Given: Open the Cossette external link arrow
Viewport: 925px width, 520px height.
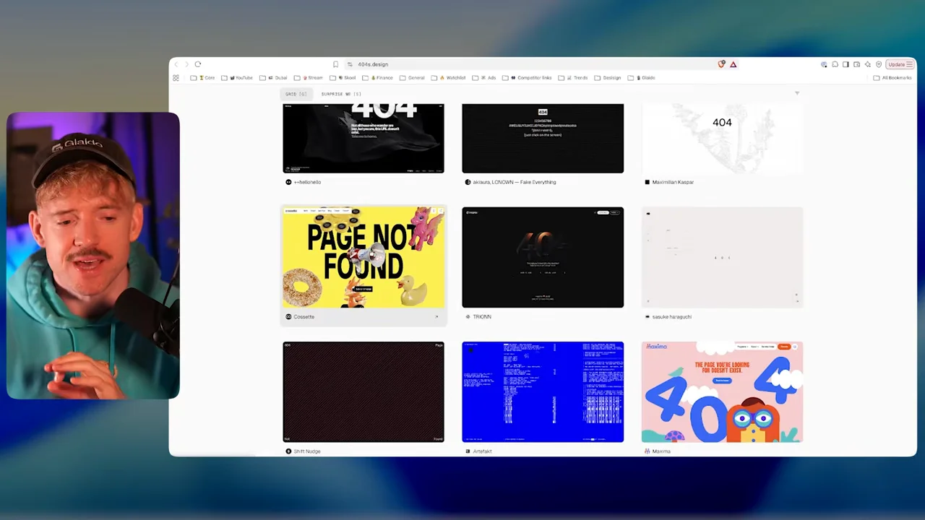Looking at the screenshot, I should click(436, 316).
